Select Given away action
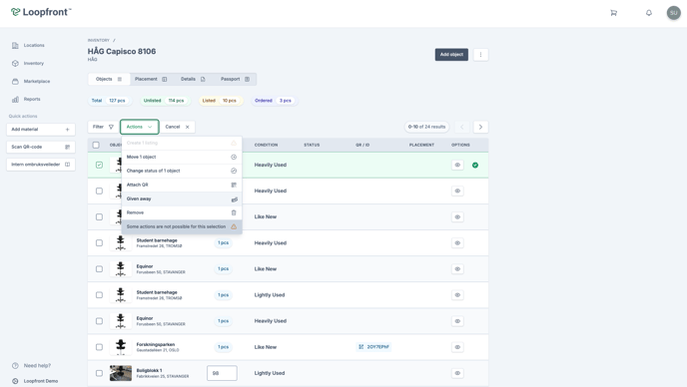Screen dimensions: 687x387 click(x=182, y=198)
